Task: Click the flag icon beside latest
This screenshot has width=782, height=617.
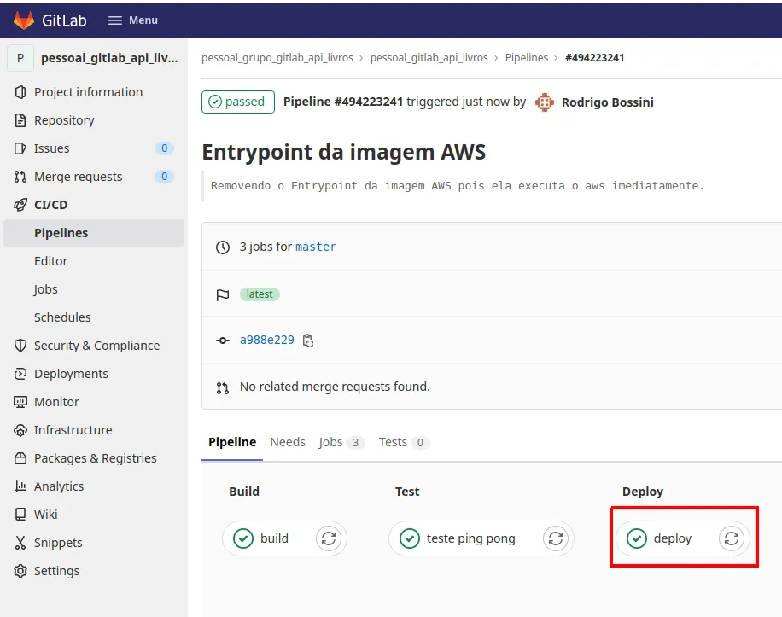Action: pyautogui.click(x=223, y=295)
